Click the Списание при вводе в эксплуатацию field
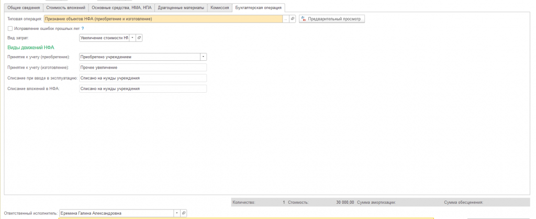Screen dimensions: 536x219 pos(143,78)
